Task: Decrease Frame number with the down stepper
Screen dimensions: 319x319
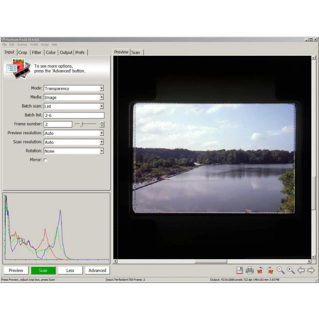Action: 102,126
